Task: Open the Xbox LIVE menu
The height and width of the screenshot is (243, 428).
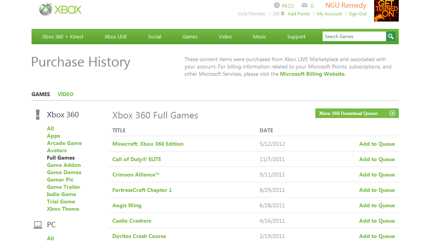Action: tap(115, 37)
